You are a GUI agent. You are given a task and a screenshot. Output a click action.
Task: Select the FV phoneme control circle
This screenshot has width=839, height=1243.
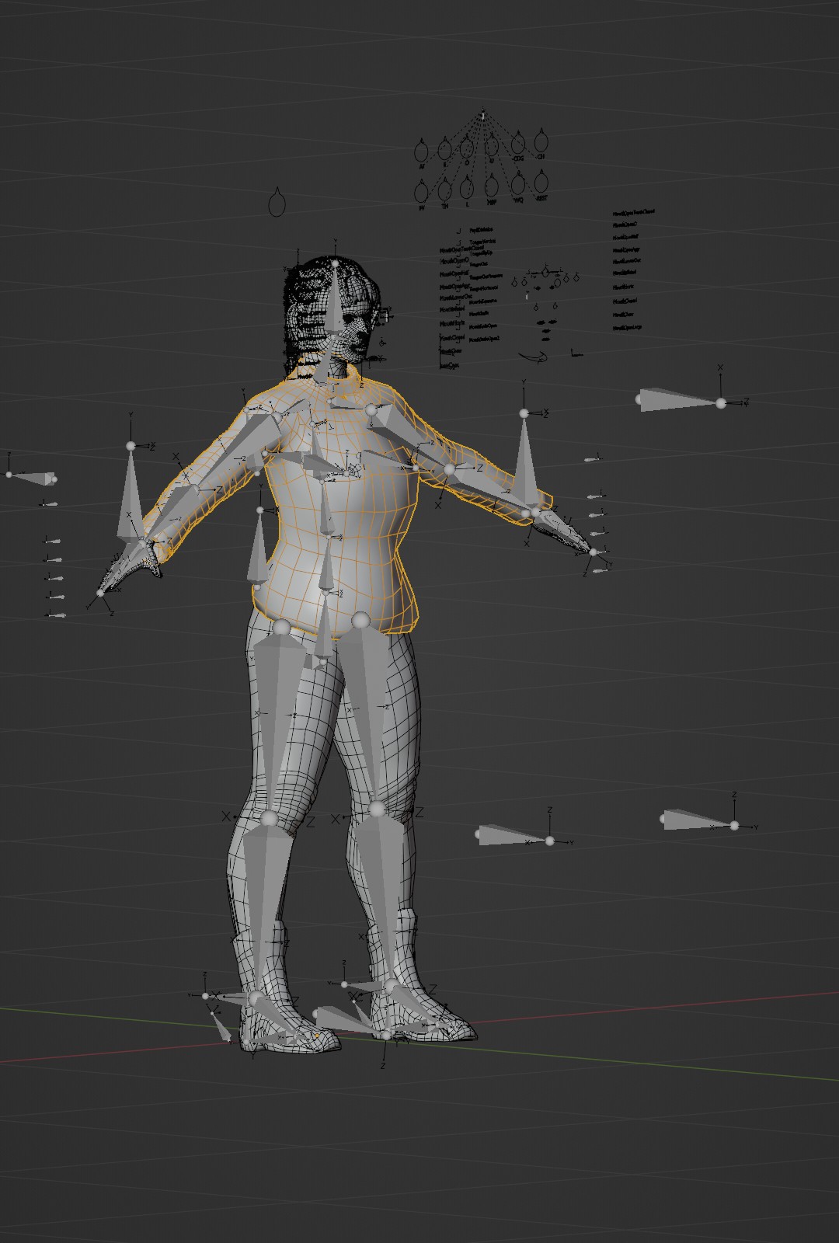pos(421,193)
